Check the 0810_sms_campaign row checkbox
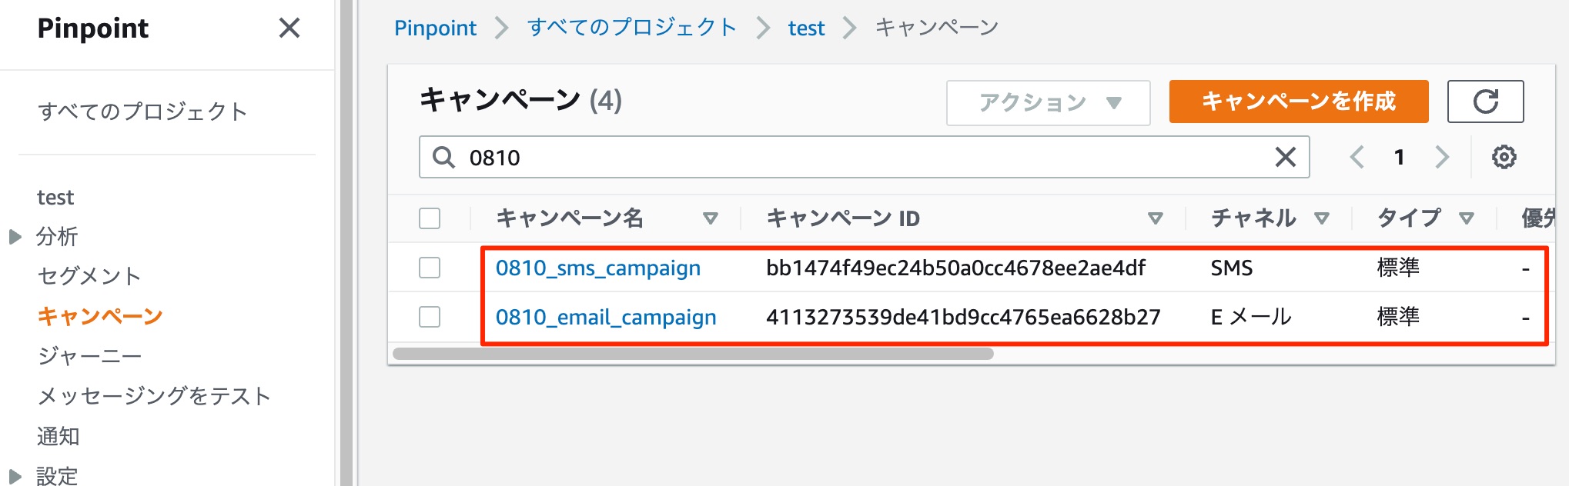This screenshot has height=486, width=1569. (x=430, y=268)
